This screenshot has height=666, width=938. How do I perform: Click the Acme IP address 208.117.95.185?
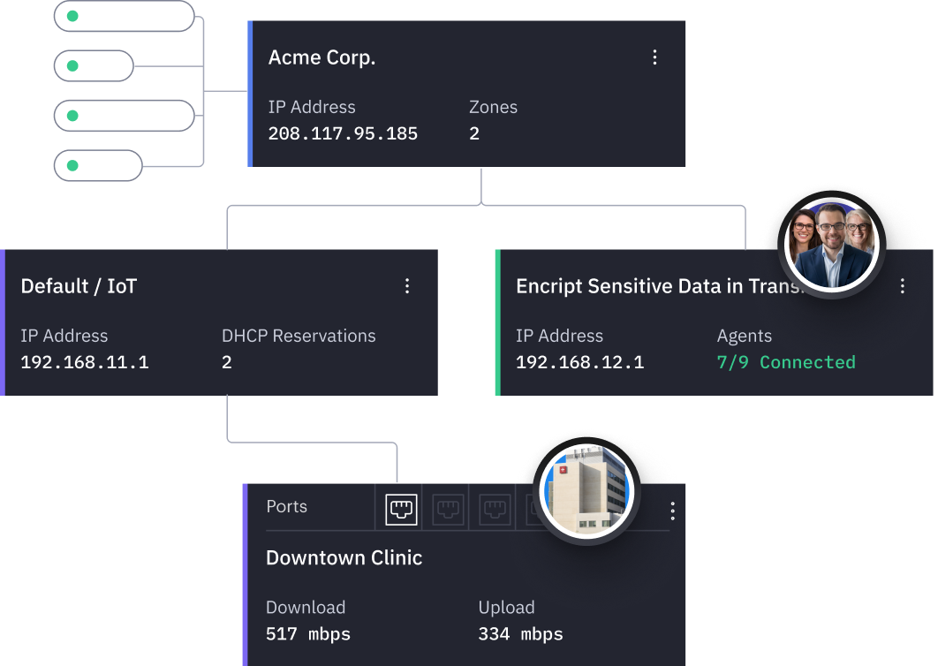(343, 134)
